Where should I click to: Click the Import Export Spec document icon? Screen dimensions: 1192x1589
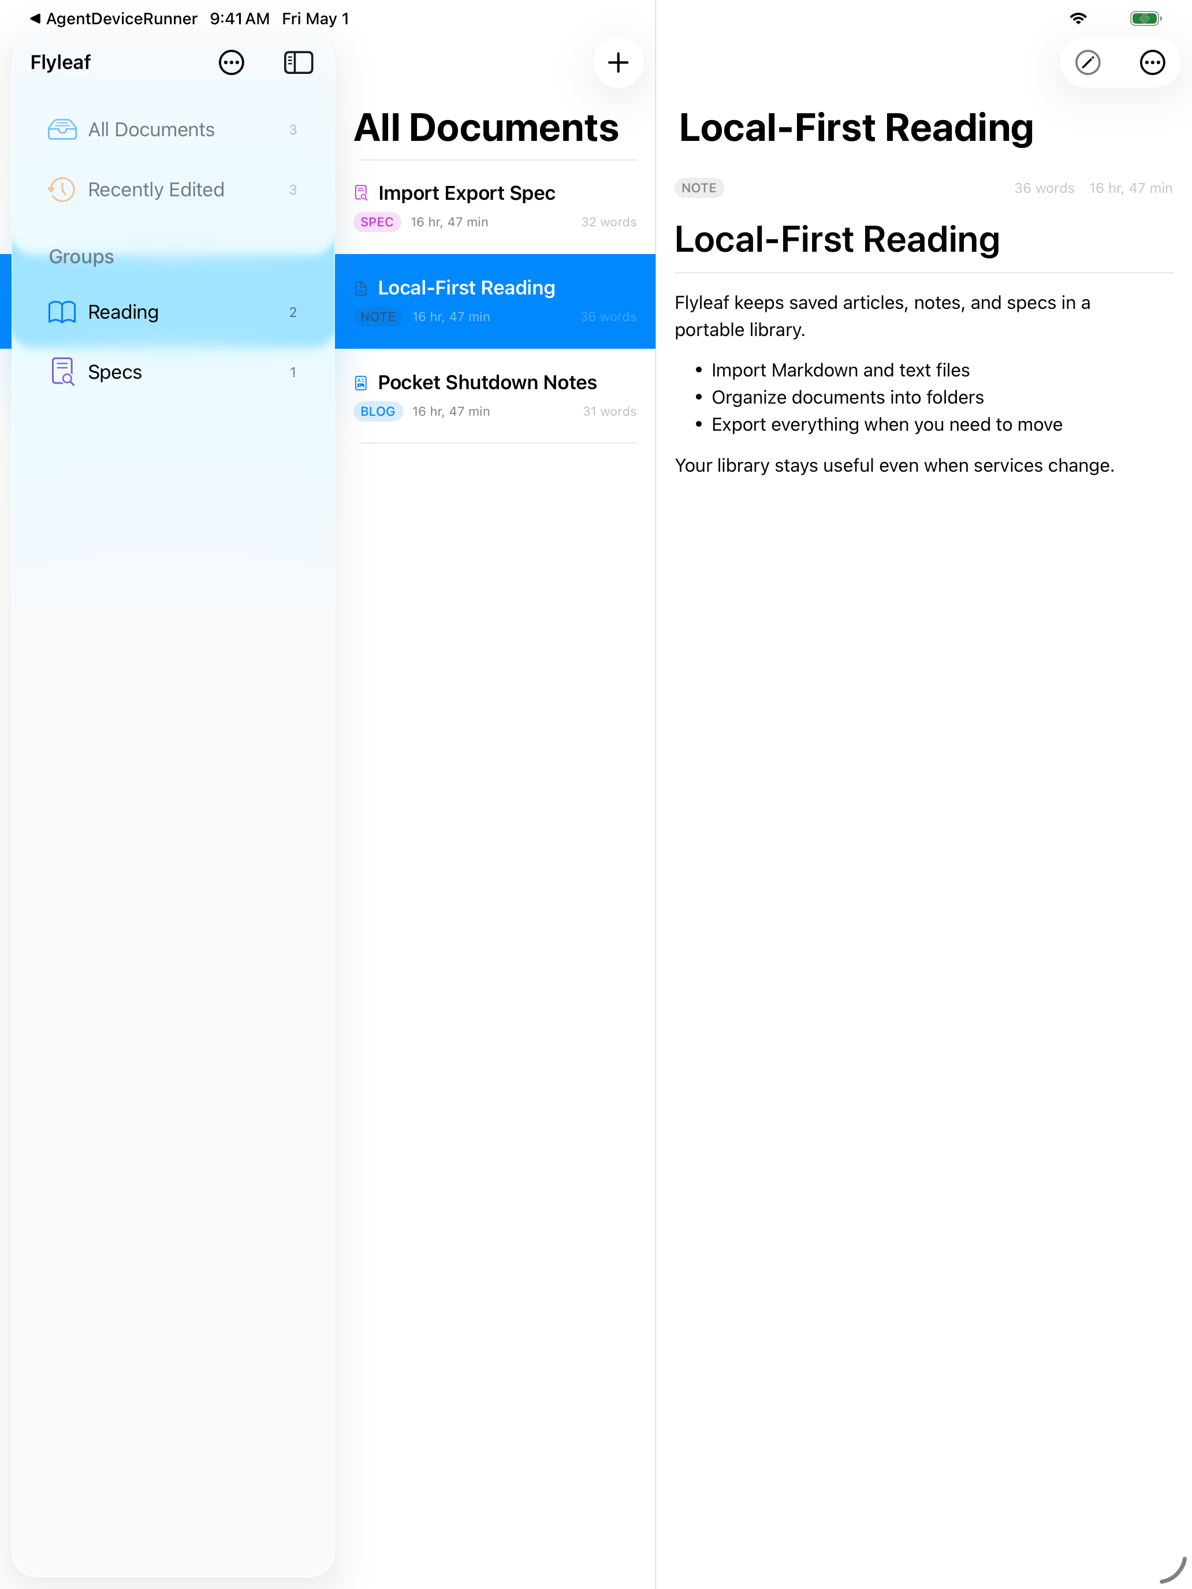(x=362, y=192)
